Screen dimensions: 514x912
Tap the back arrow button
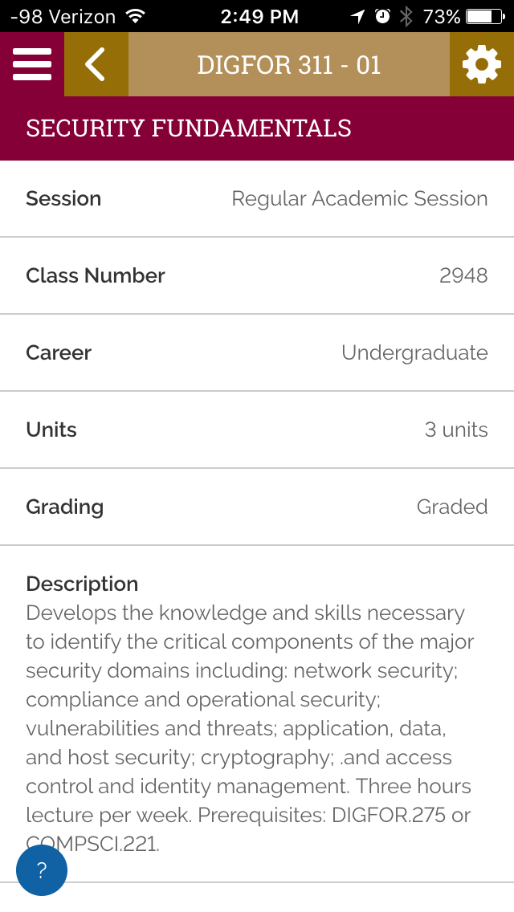96,64
